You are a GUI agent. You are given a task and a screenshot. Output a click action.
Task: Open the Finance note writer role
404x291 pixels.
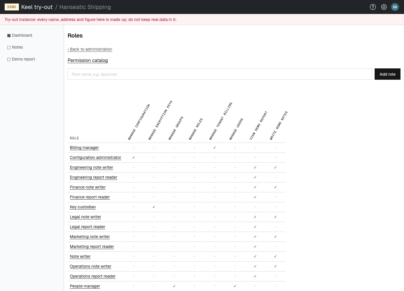(x=88, y=187)
